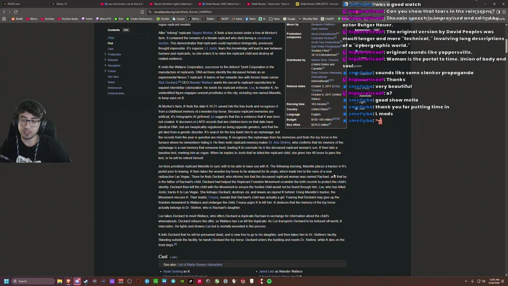Open the Ryan Gosling cast link

173,271
